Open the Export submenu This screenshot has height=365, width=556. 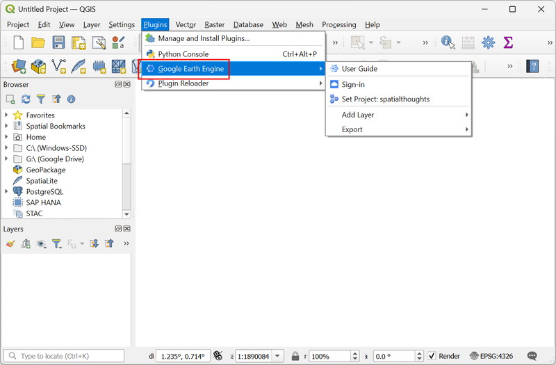398,129
